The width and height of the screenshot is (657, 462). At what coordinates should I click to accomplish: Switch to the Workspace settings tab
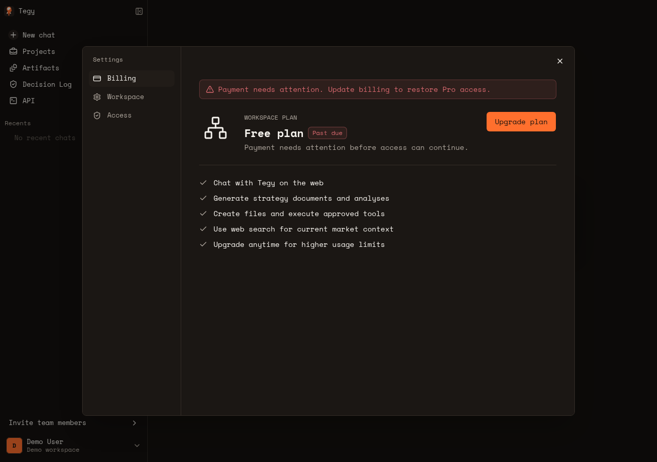click(x=132, y=97)
